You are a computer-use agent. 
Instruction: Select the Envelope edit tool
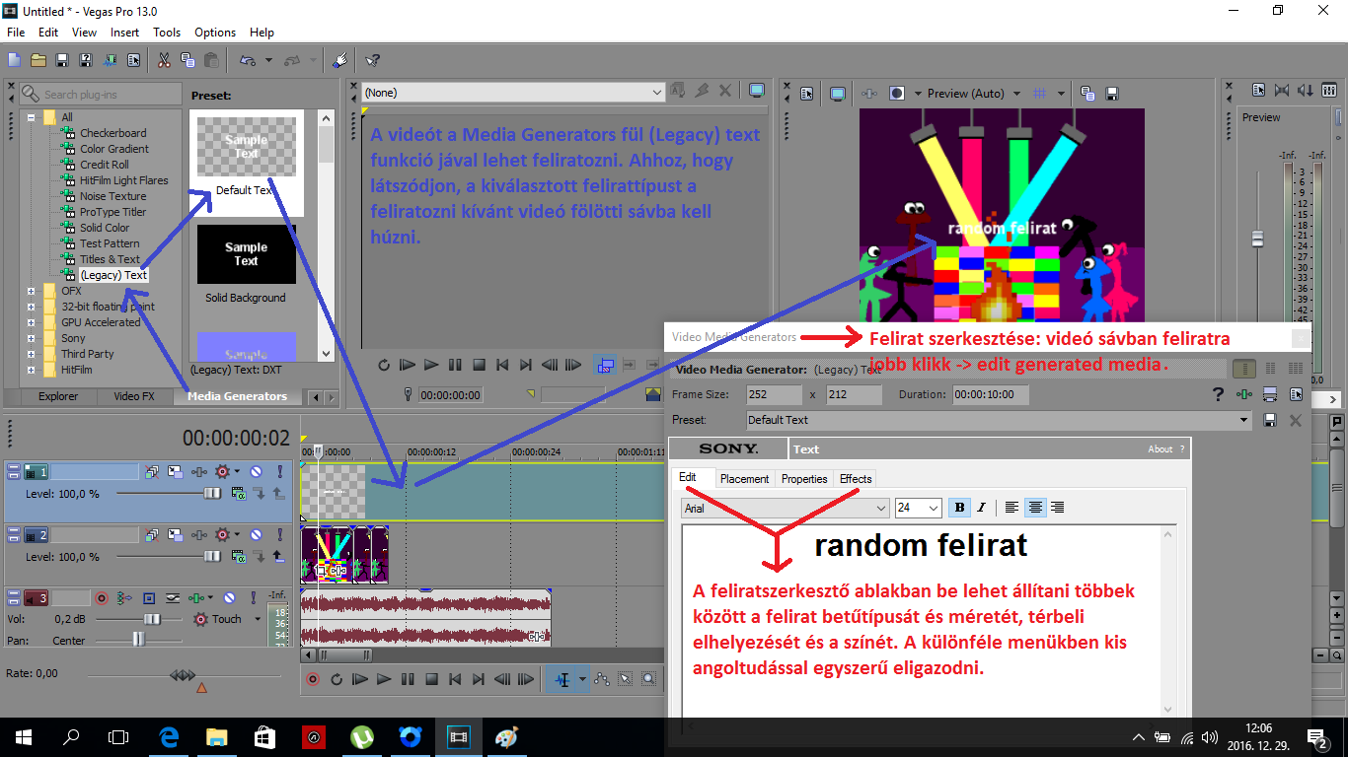click(x=603, y=679)
